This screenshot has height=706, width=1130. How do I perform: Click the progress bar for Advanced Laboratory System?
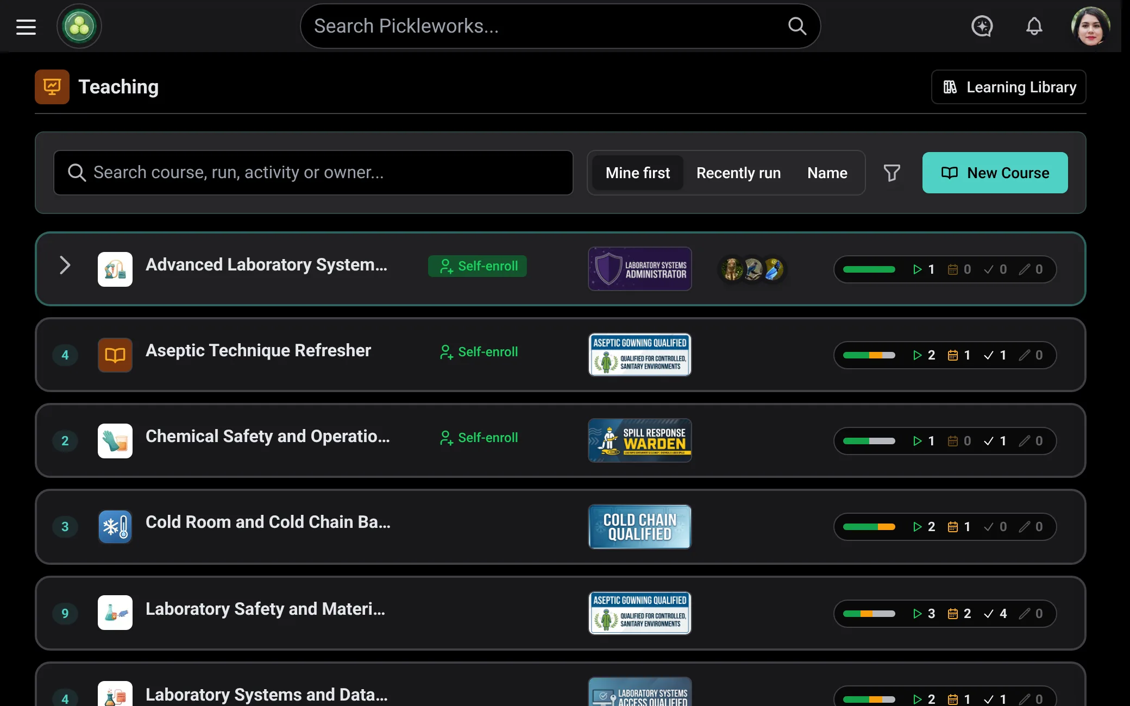[869, 269]
